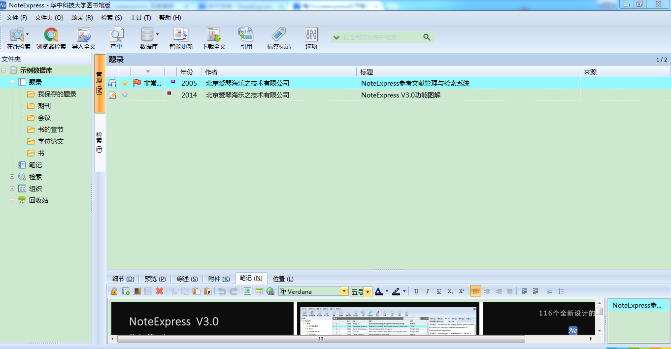Screen dimensions: 671x349
Task: Sort records by the 年份 column header
Action: 190,72
